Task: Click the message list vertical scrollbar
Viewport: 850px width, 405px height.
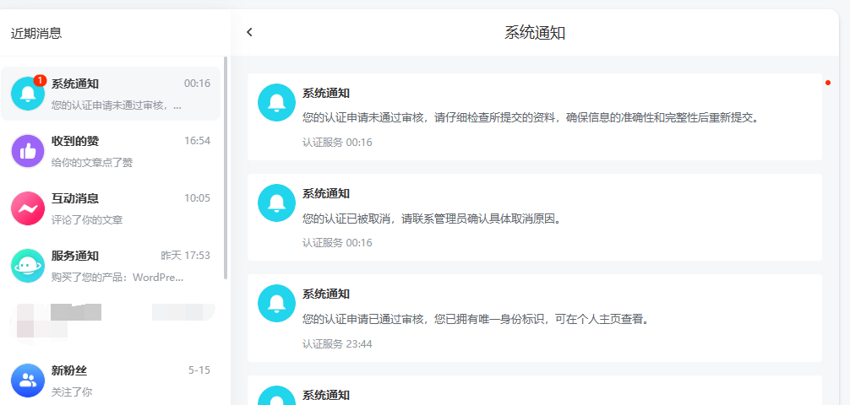Action: pyautogui.click(x=226, y=169)
